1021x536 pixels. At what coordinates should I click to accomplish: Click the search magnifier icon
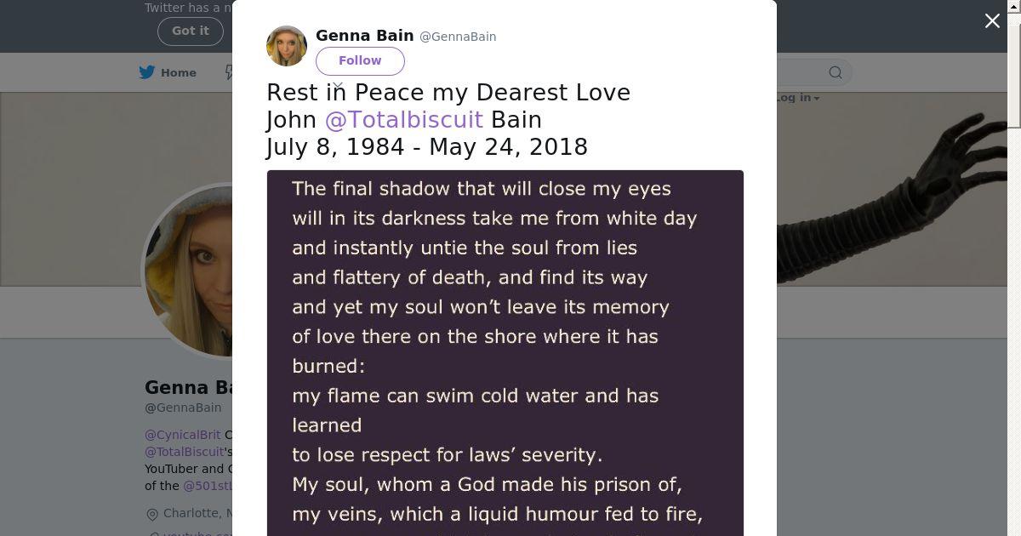pyautogui.click(x=836, y=72)
